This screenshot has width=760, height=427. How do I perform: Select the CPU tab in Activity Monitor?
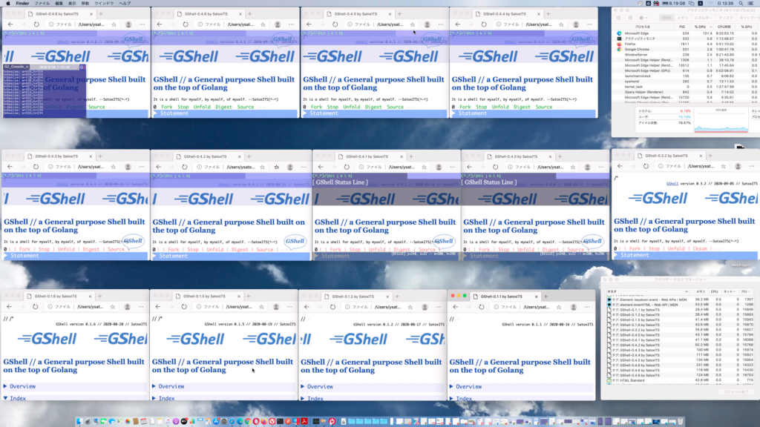(666, 17)
